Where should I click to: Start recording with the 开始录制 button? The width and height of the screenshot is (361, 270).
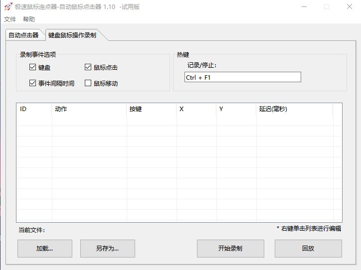230,249
